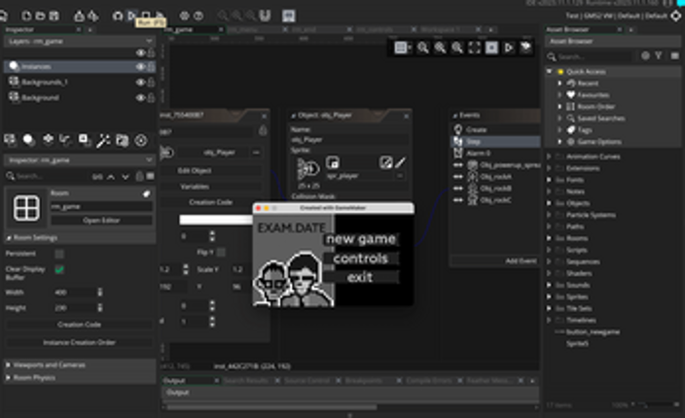This screenshot has width=685, height=418.
Task: Click the pencil edit sprite icon in Object panel
Action: pos(400,162)
